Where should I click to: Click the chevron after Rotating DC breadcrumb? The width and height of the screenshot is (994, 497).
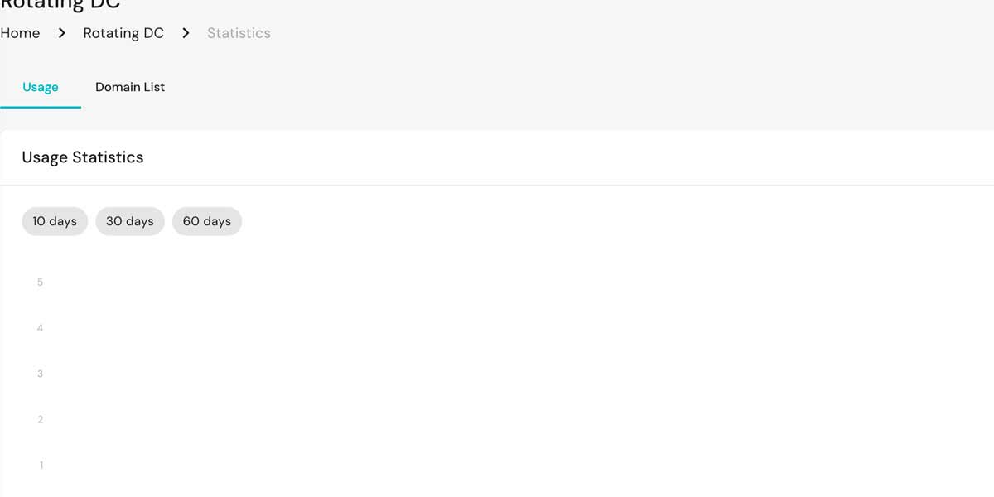click(x=186, y=33)
